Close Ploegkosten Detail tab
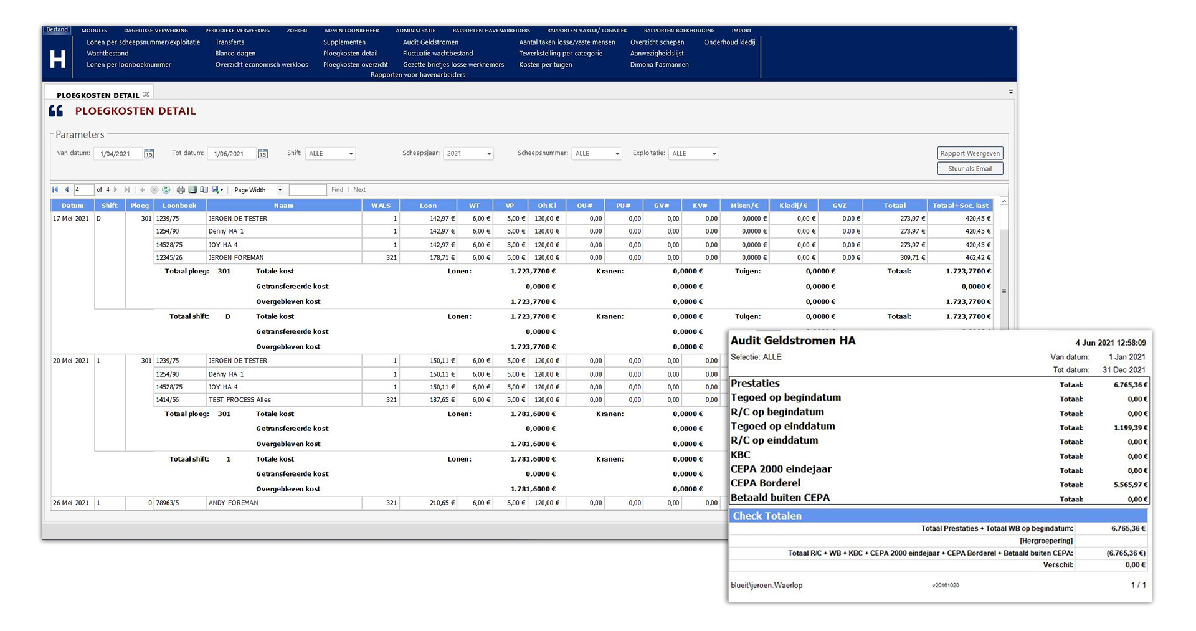Screen dimensions: 1196x631 (x=146, y=95)
